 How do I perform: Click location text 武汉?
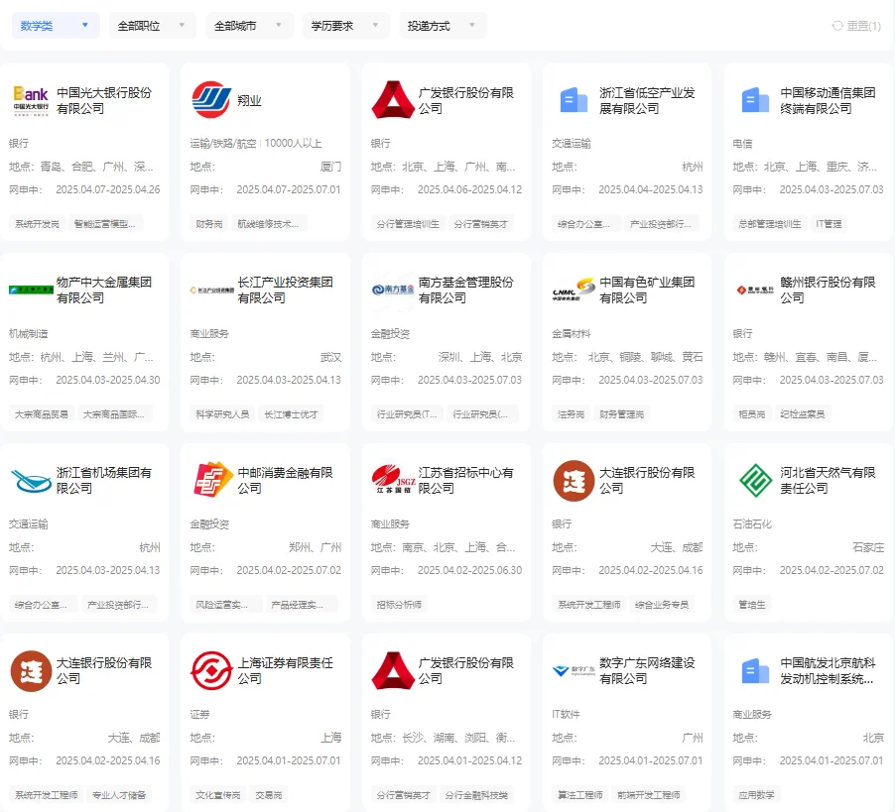330,357
